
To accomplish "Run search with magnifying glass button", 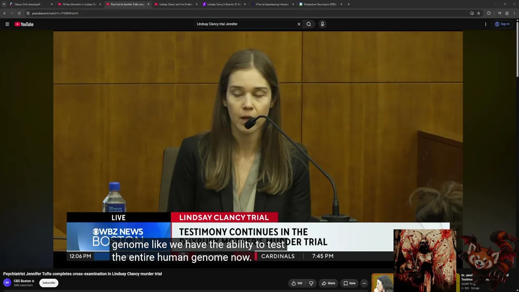I will tap(309, 24).
